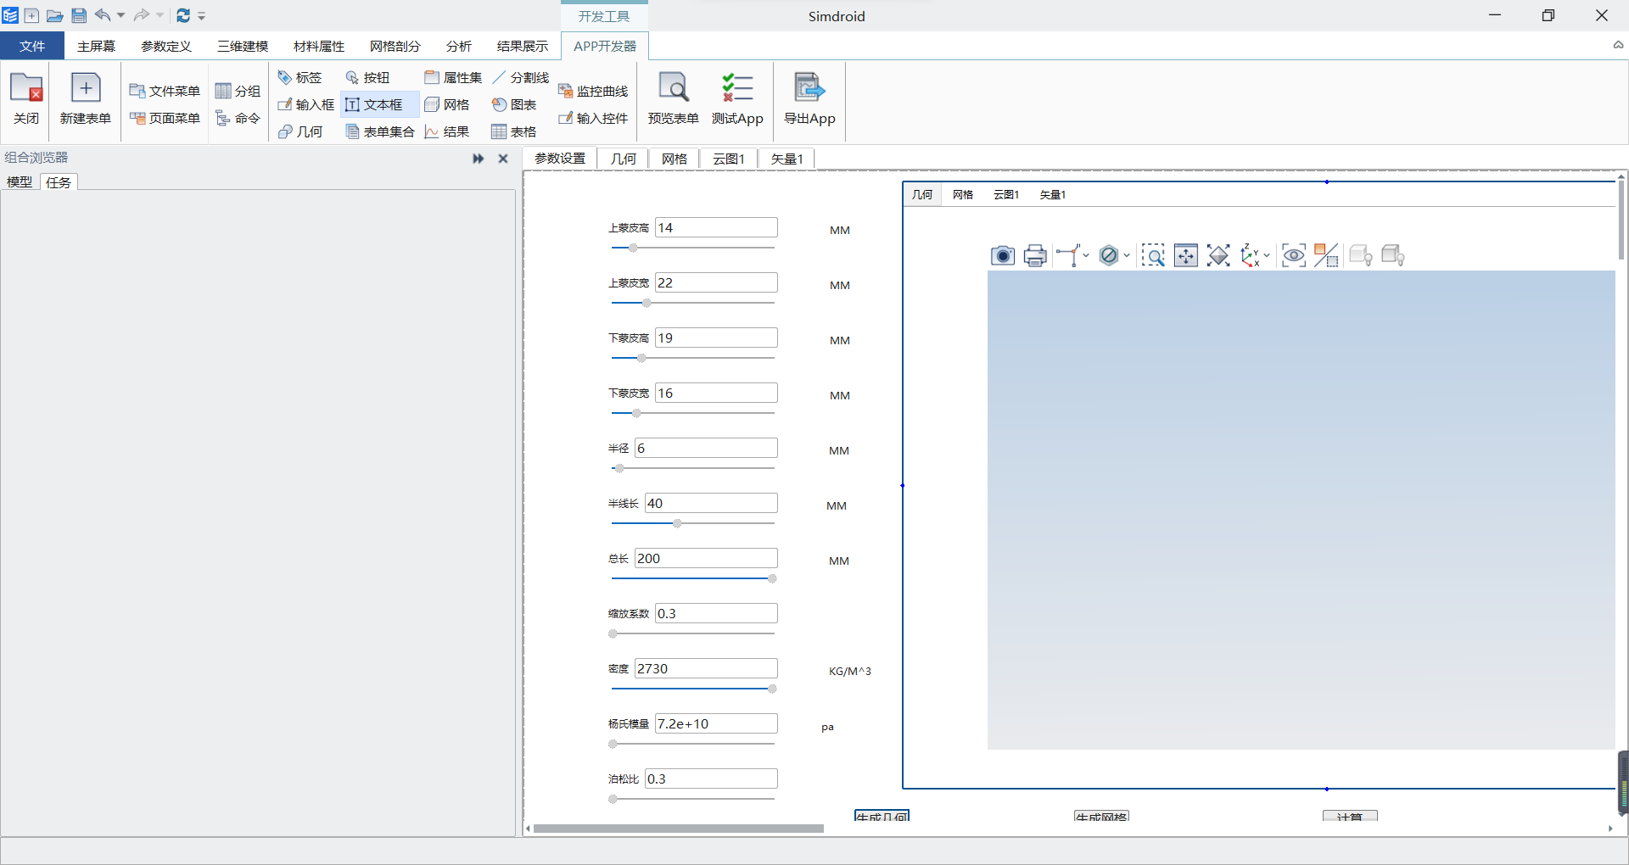Viewport: 1629px width, 865px height.
Task: Insert a 几何 geometry control from ribbon
Action: (300, 131)
